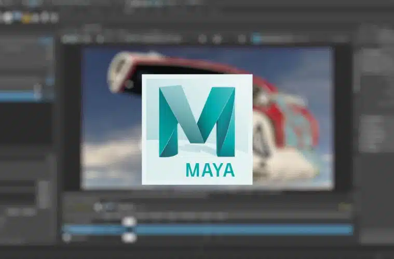The width and height of the screenshot is (394, 259).
Task: Toggle the last gray icon in top-left toolbar
Action: click(54, 18)
